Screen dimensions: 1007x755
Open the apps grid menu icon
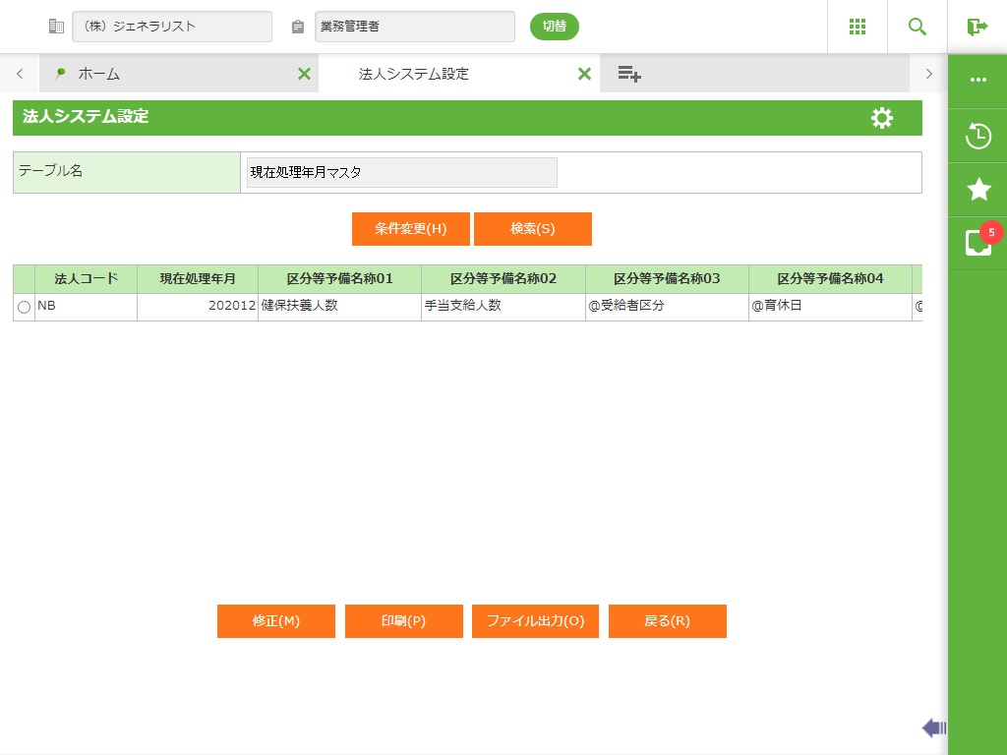[x=858, y=27]
